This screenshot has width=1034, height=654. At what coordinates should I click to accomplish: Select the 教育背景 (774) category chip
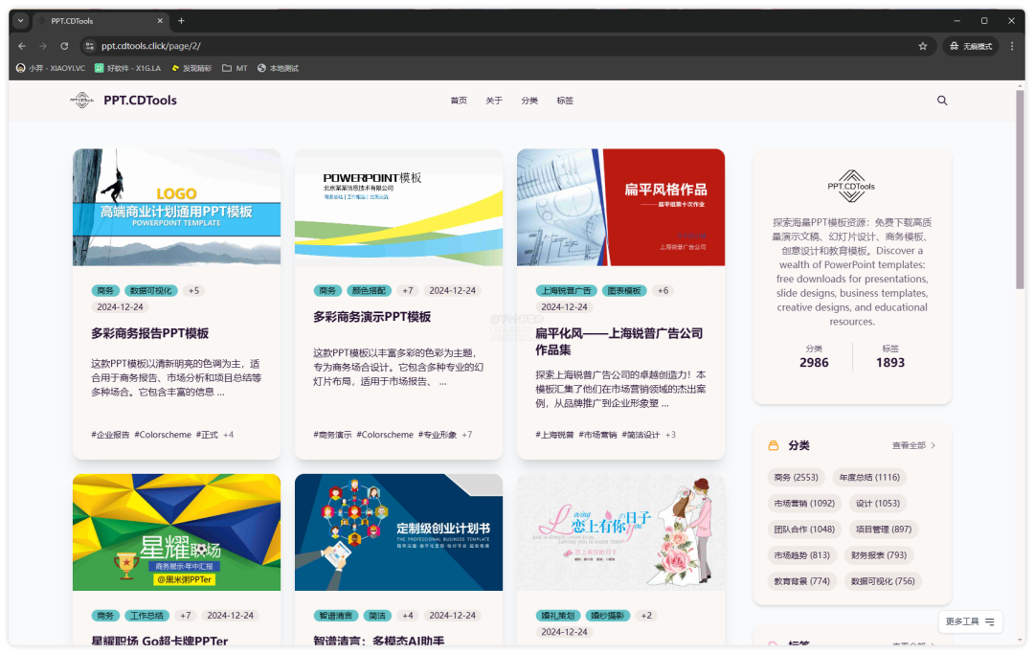click(x=802, y=581)
